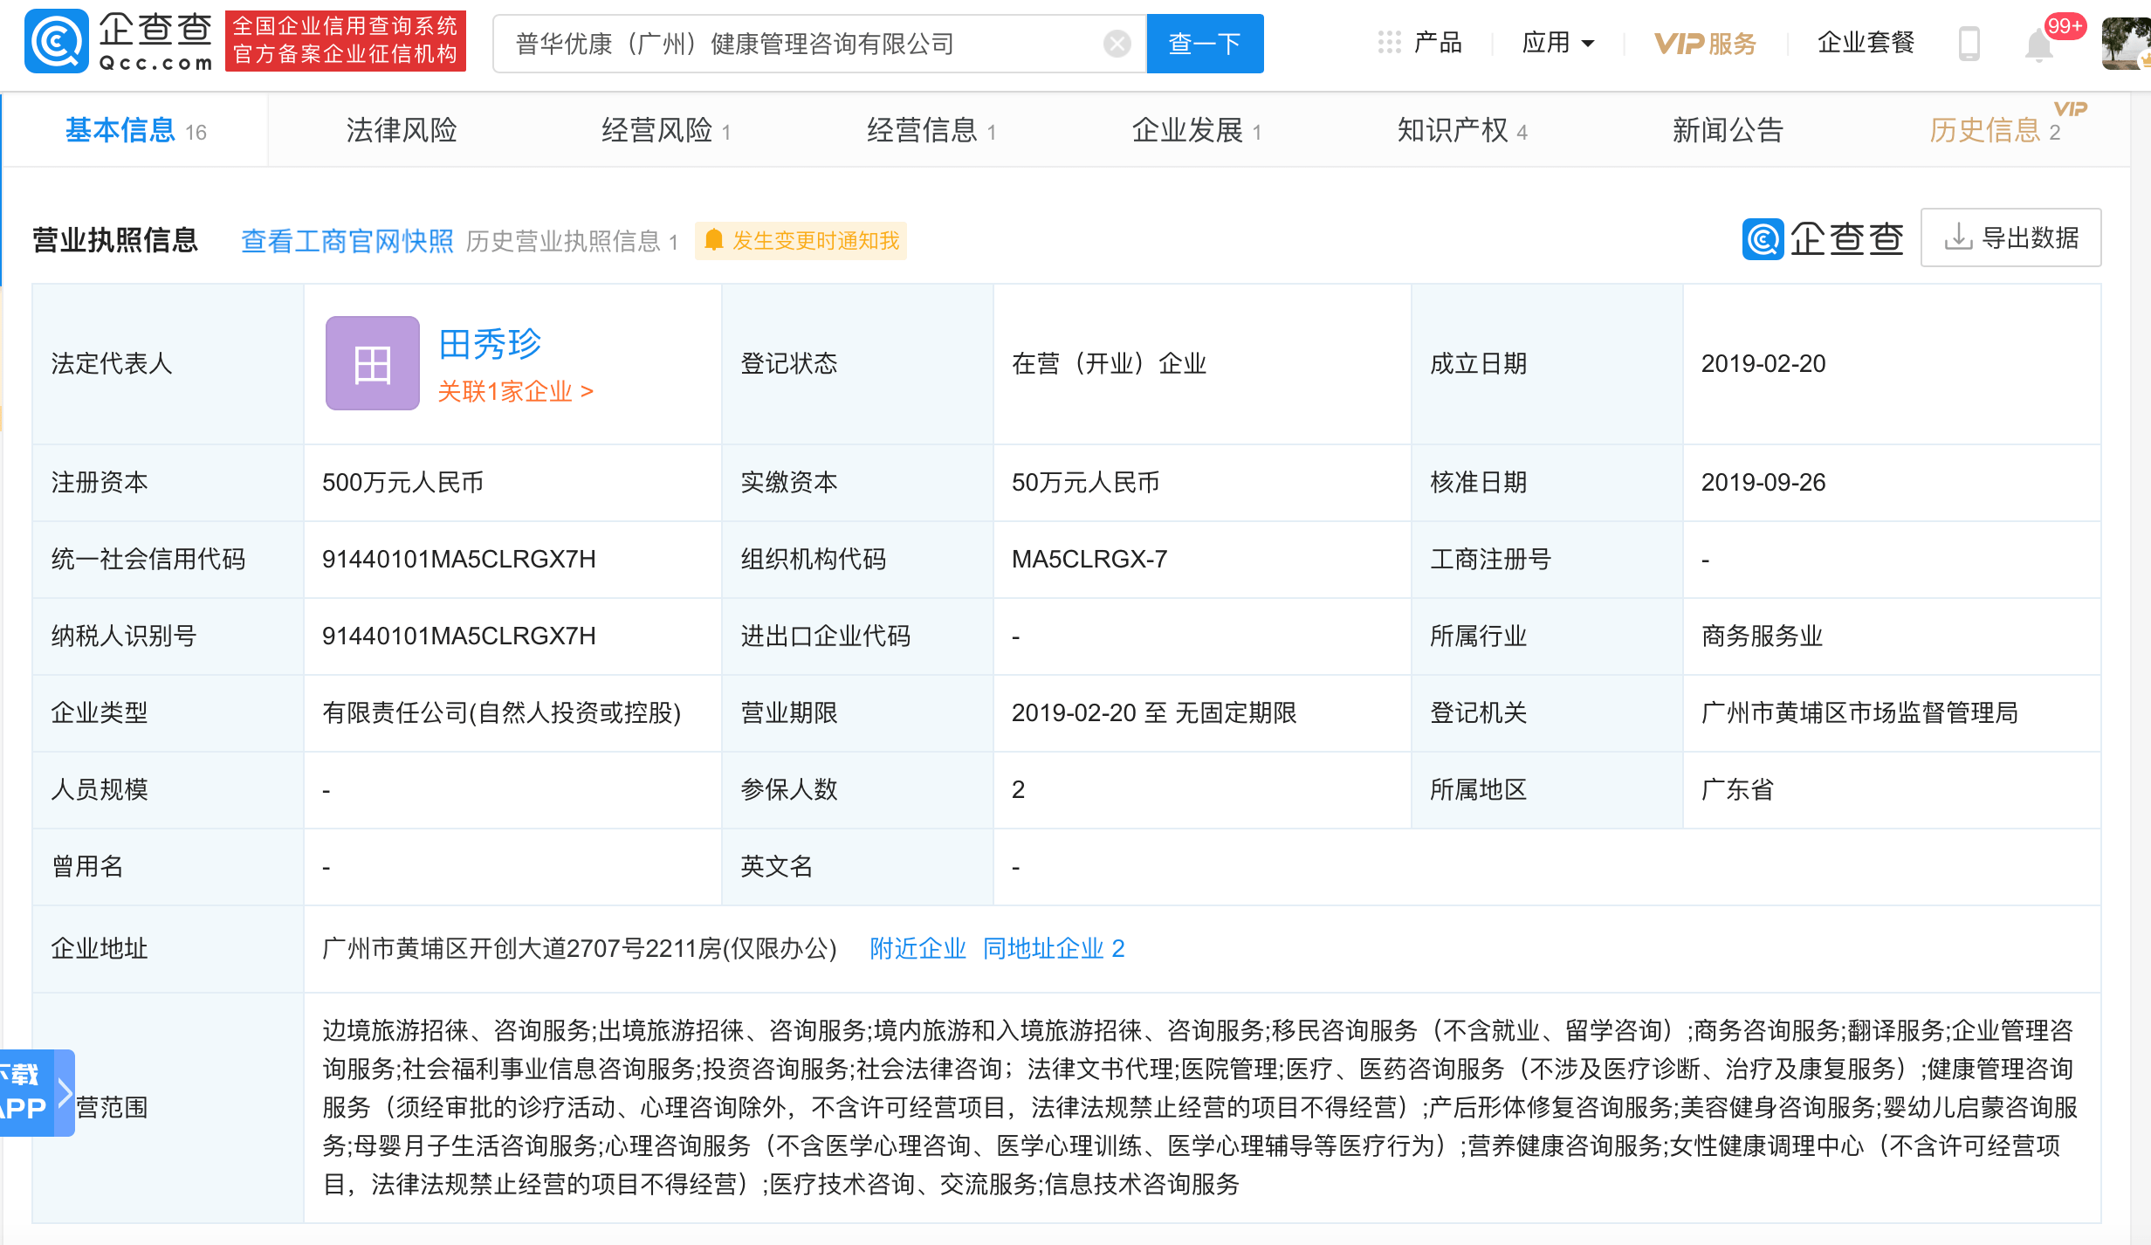2151x1245 pixels.
Task: Open 查看工商官网快照 link
Action: click(347, 241)
